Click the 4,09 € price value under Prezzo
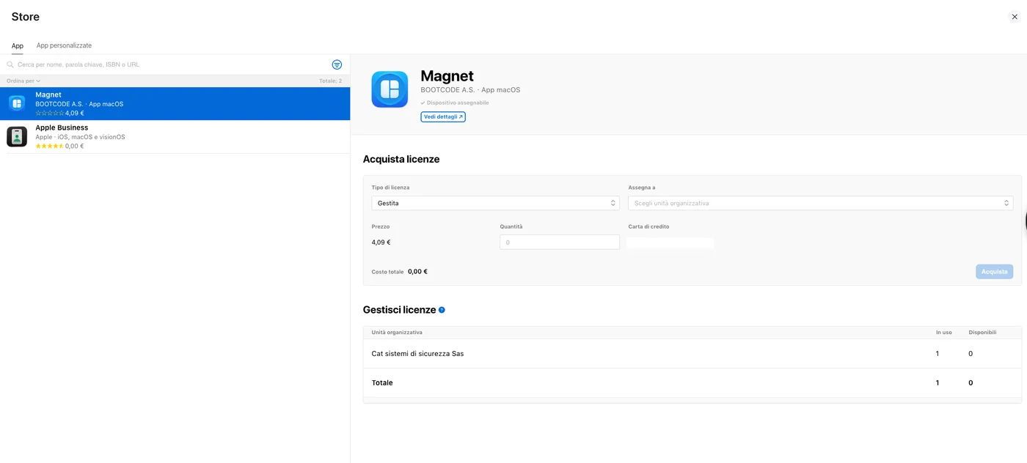 click(381, 242)
